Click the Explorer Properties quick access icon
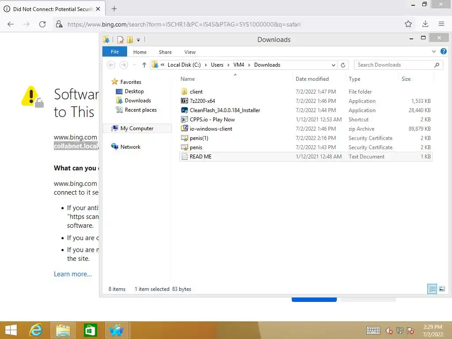This screenshot has width=452, height=339. pyautogui.click(x=121, y=39)
